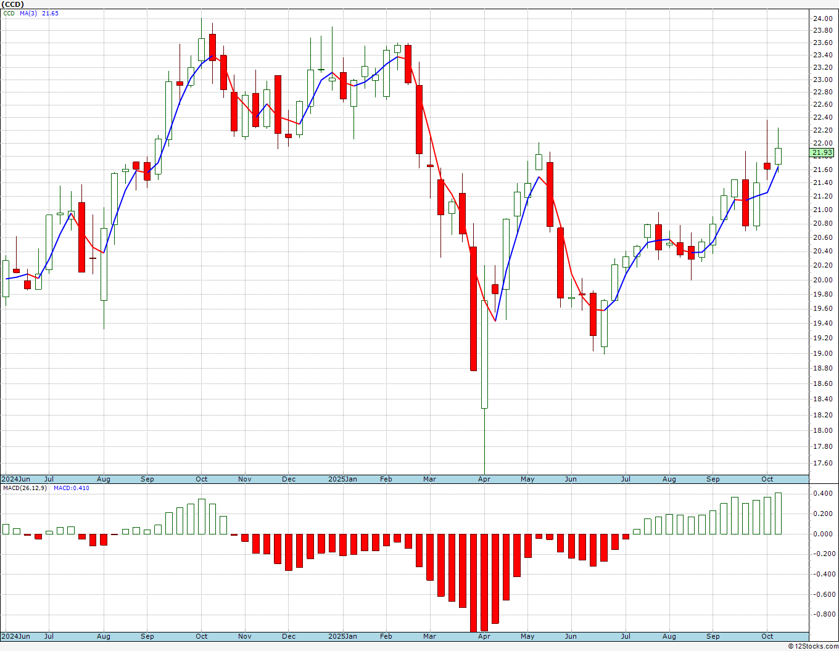Viewport: 839px width, 651px height.
Task: Click 2025Jan on the MACD panel date axis
Action: pyautogui.click(x=342, y=636)
